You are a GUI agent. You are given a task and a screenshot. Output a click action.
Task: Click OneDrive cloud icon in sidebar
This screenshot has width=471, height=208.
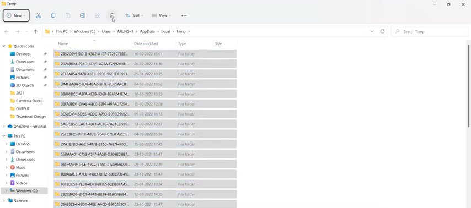click(x=10, y=127)
